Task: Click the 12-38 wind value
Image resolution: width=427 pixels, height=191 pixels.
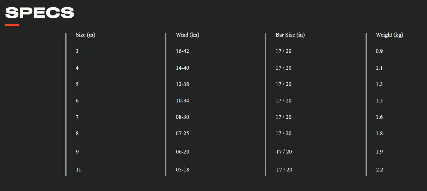Action: point(182,84)
